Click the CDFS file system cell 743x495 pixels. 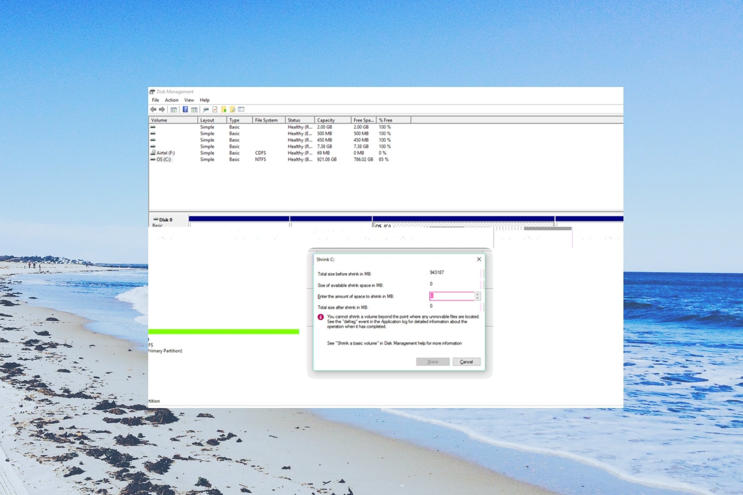260,153
